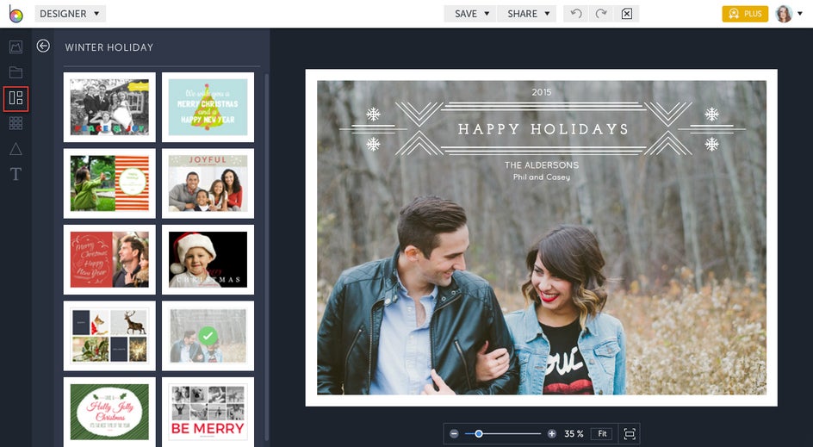Viewport: 813px width, 447px height.
Task: Open the SAVE dropdown menu
Action: pos(470,14)
